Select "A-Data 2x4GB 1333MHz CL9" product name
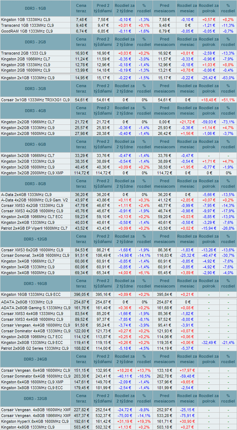 click(x=27, y=194)
